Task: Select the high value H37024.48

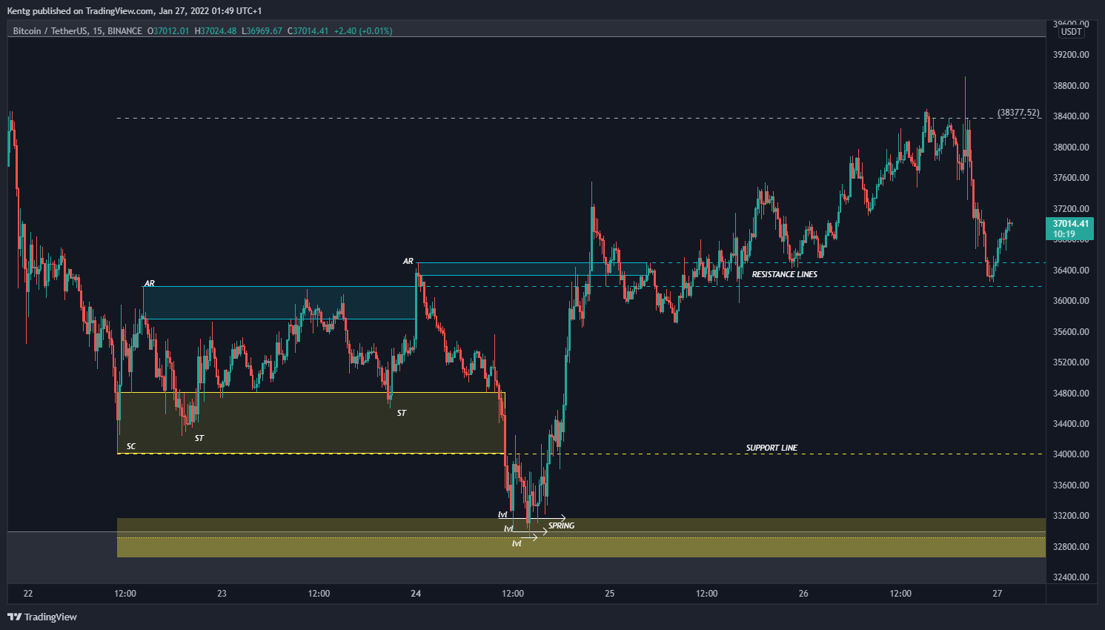Action: click(216, 31)
